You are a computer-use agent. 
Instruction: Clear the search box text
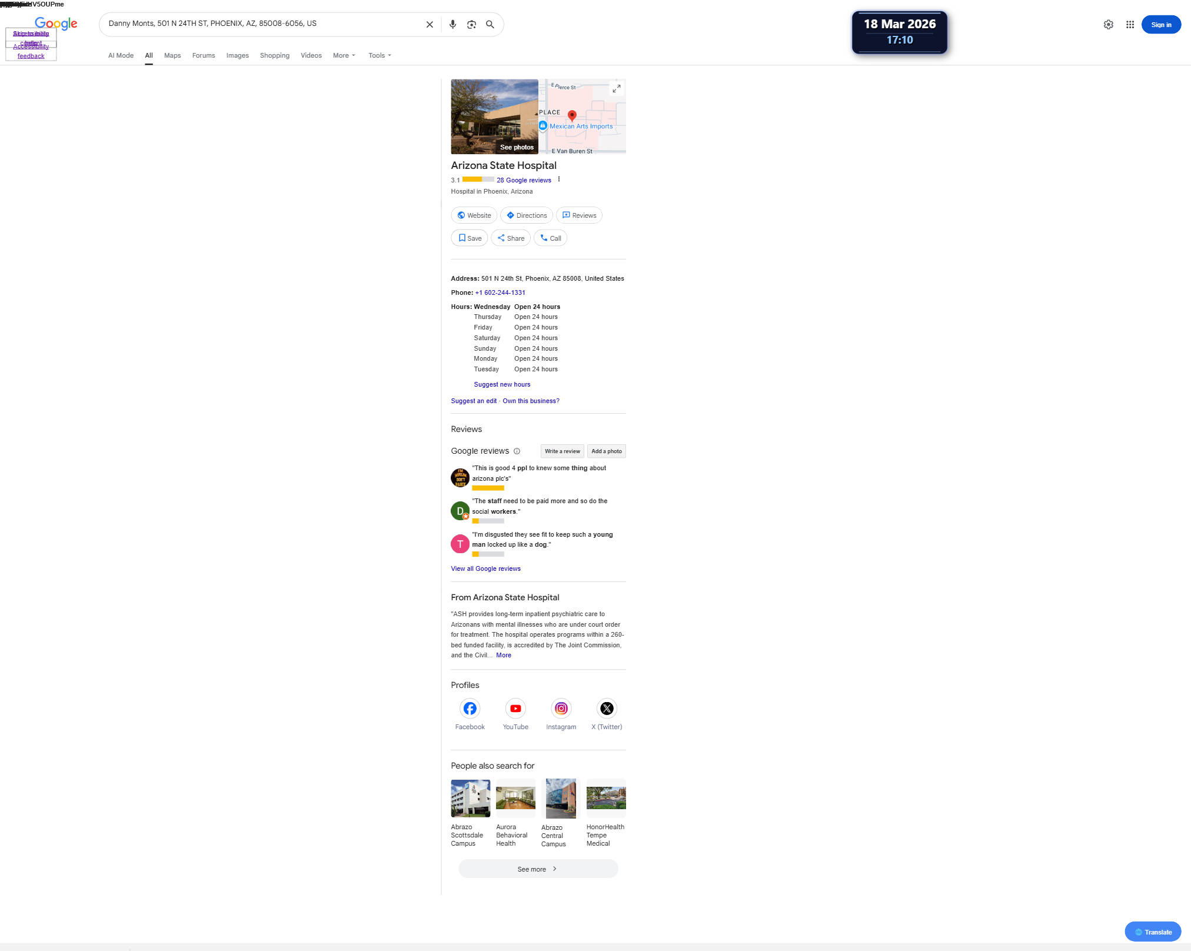[430, 25]
